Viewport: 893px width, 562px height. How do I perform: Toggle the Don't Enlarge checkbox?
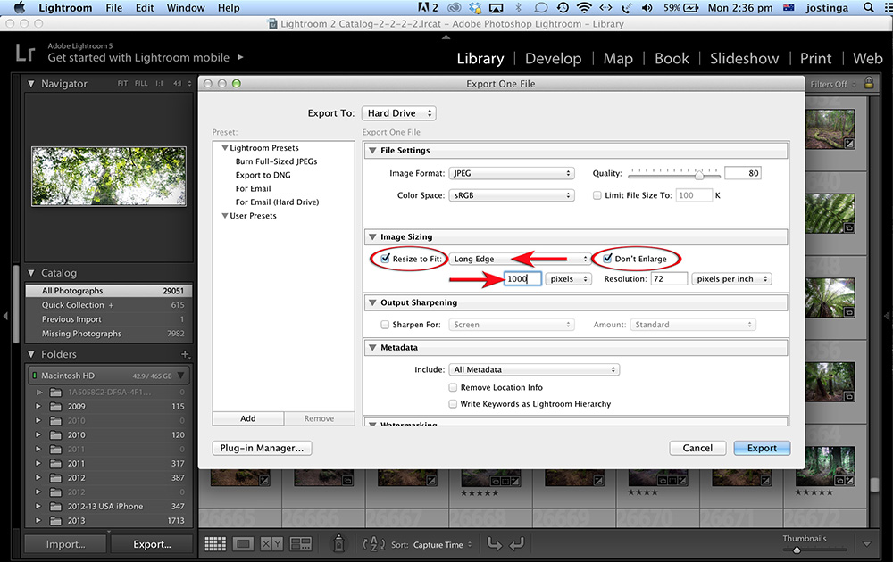606,259
